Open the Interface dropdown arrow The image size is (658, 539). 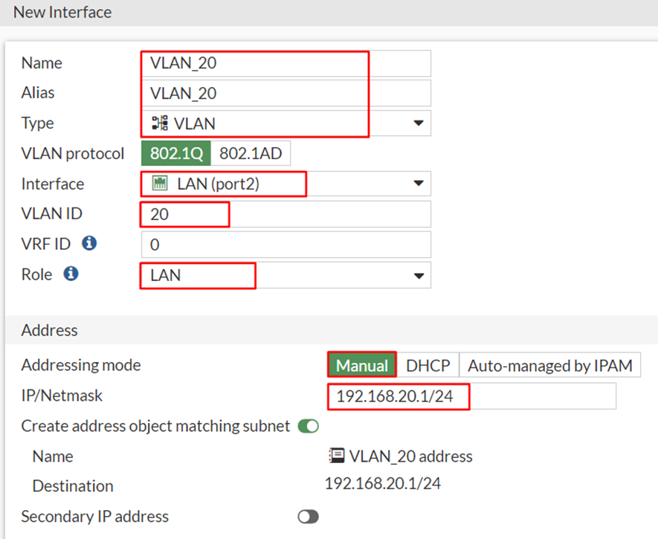click(419, 184)
